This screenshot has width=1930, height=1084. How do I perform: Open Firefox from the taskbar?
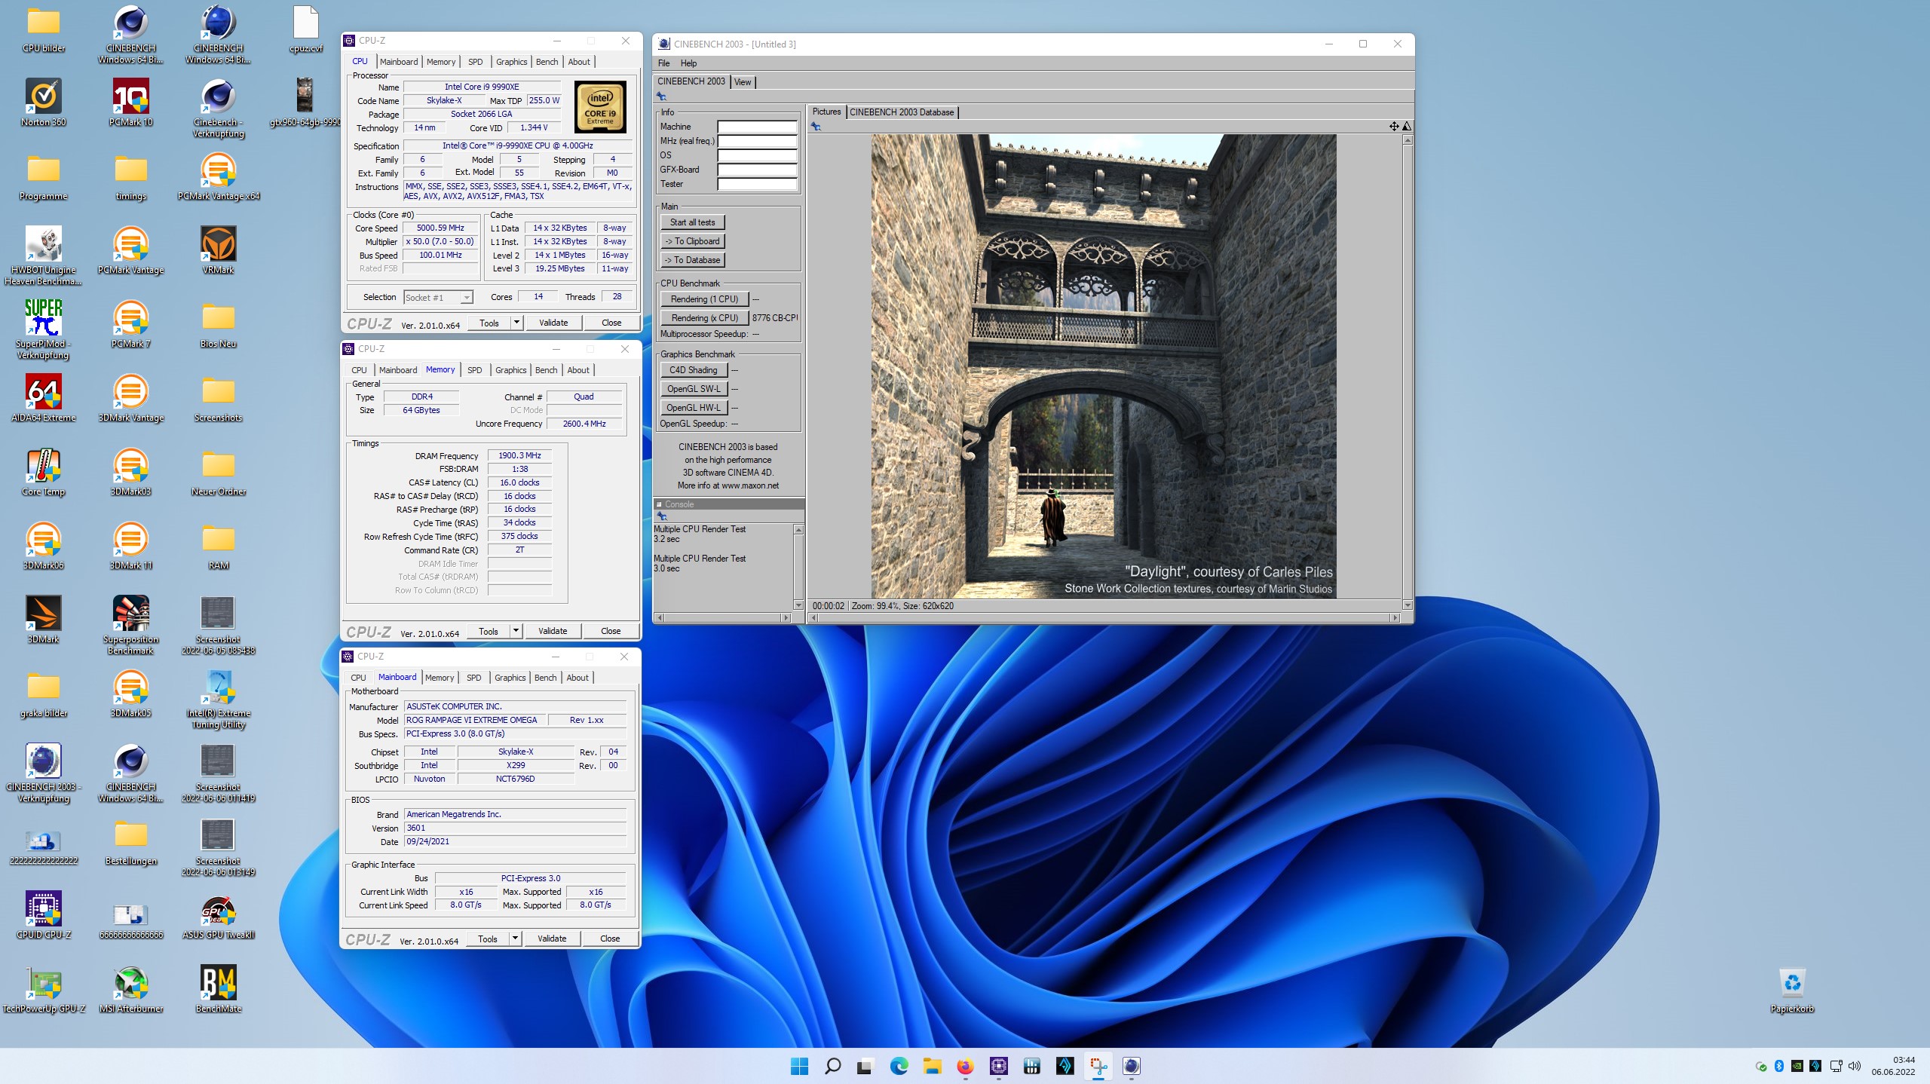point(965,1066)
